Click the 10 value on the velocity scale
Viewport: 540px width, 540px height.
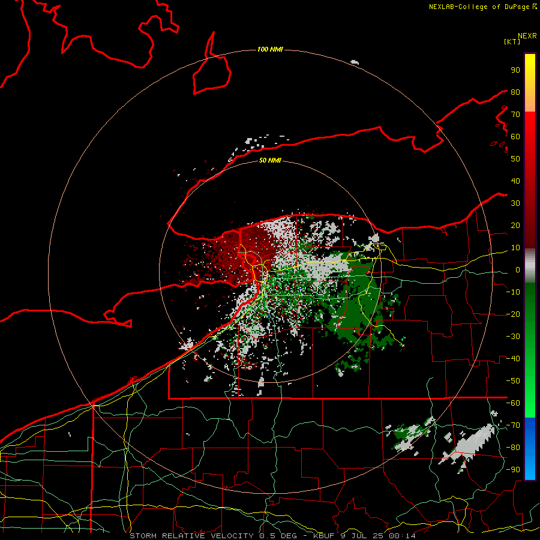(x=515, y=248)
